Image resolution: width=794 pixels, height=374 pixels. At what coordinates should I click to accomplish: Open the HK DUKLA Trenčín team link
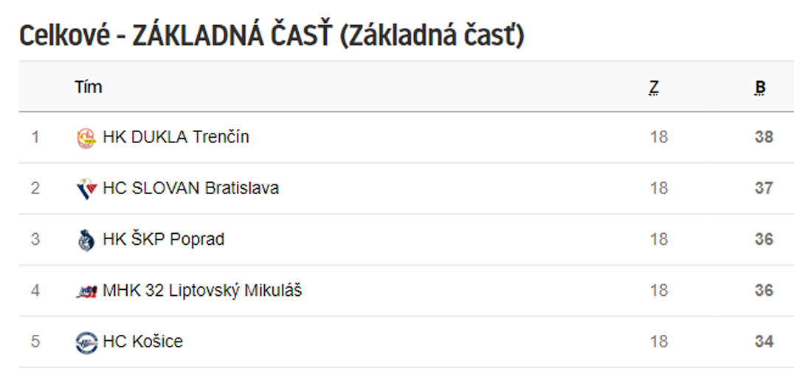click(x=176, y=137)
